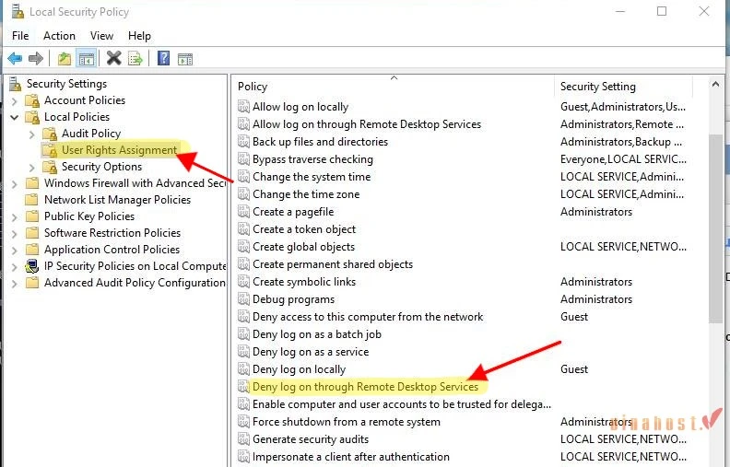The width and height of the screenshot is (730, 467).
Task: Click the policy icon beside Generate security audits
Action: pyautogui.click(x=243, y=439)
